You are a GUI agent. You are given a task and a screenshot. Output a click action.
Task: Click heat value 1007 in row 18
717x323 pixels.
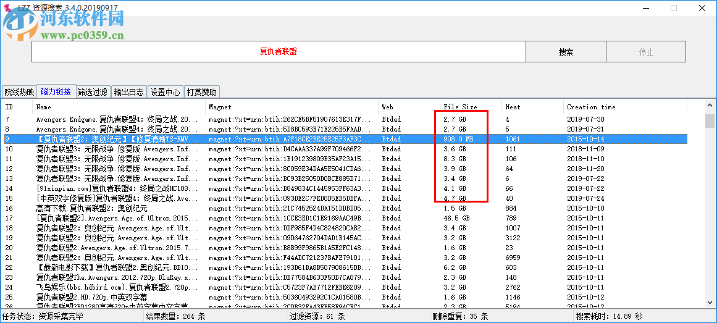click(513, 228)
